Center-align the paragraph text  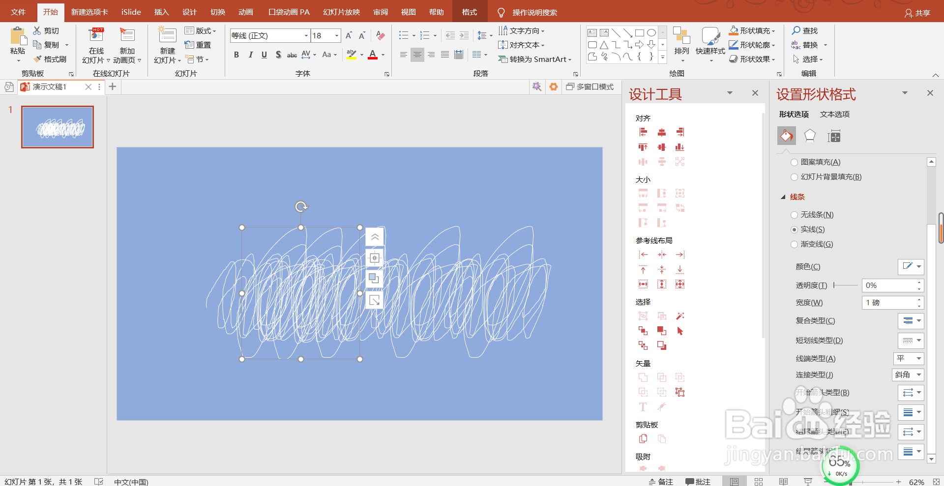pyautogui.click(x=417, y=55)
